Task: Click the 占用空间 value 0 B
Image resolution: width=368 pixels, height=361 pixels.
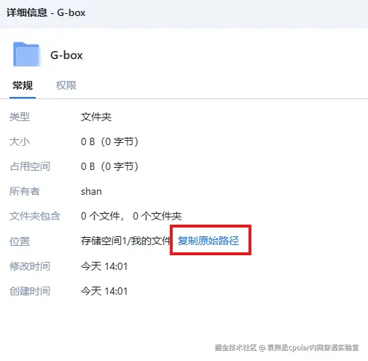Action: click(x=109, y=166)
